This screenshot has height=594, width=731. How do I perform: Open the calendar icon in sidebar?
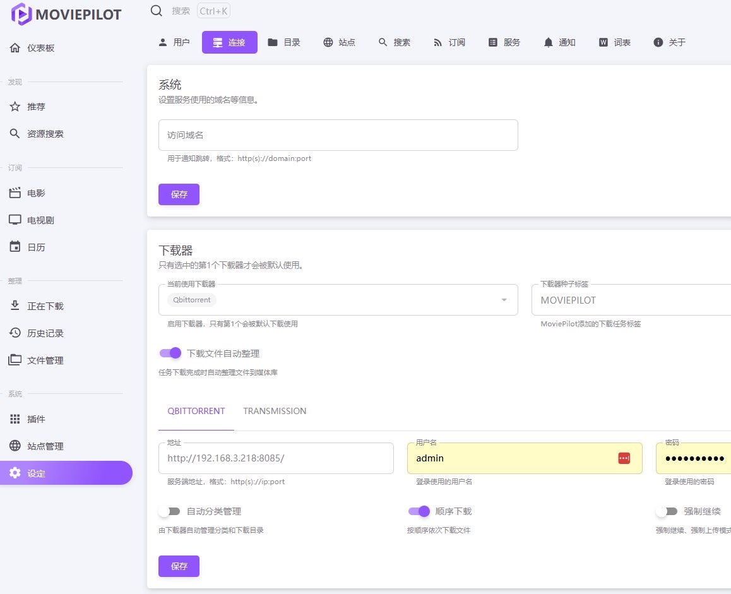coord(15,247)
